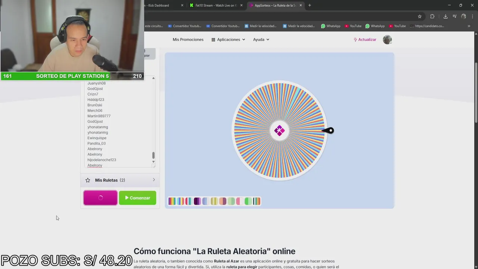The image size is (478, 269).
Task: Open the Ayuda dropdown menu
Action: click(261, 40)
